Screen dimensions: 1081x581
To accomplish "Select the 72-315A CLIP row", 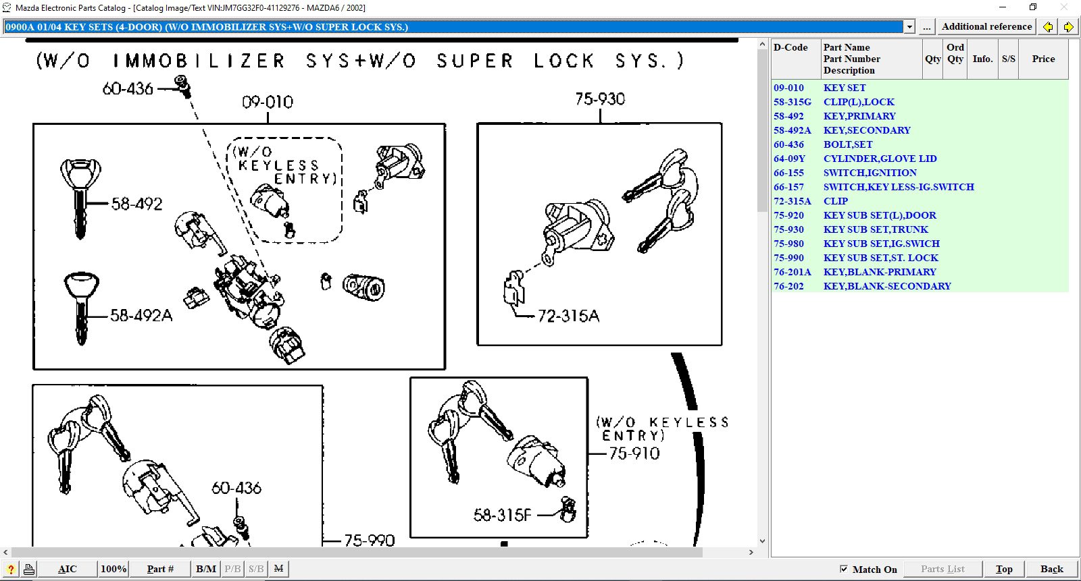I will point(920,201).
